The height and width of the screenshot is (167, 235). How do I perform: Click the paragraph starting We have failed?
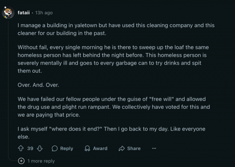click(114, 107)
